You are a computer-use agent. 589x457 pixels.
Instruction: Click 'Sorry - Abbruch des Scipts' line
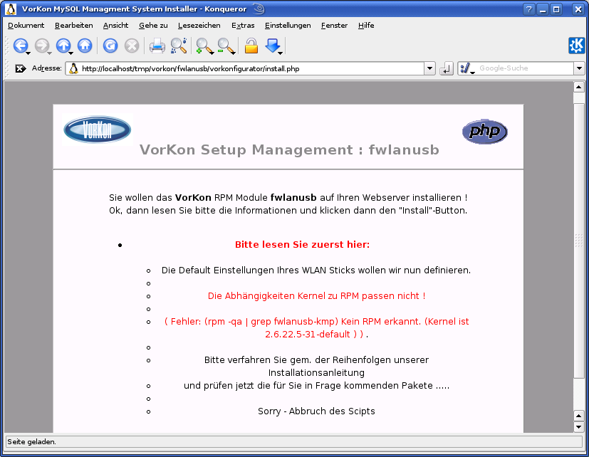(x=316, y=411)
